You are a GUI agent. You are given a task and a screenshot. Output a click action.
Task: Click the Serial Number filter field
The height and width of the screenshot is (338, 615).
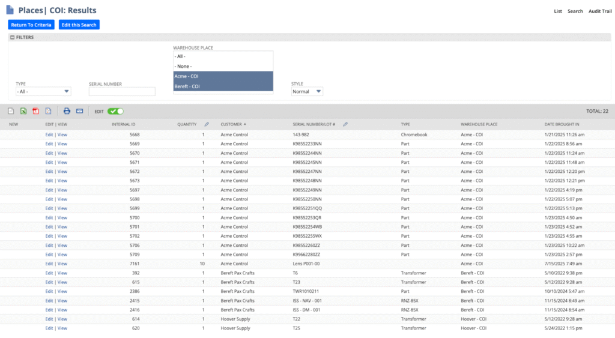coord(122,92)
